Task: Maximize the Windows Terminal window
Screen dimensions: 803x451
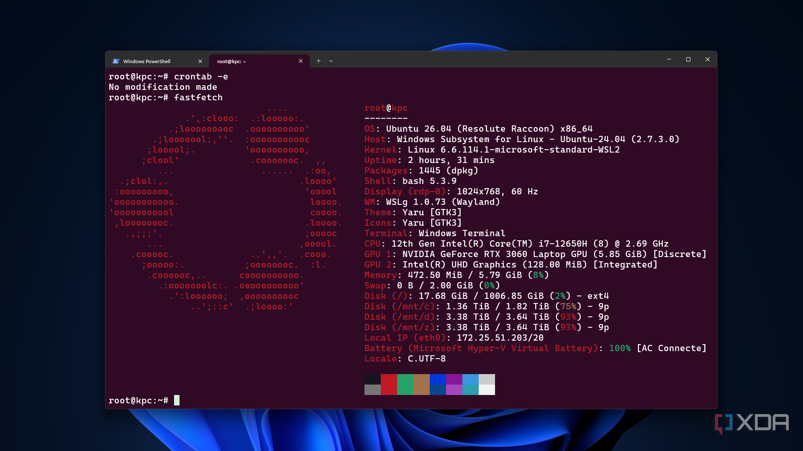Action: (x=688, y=59)
